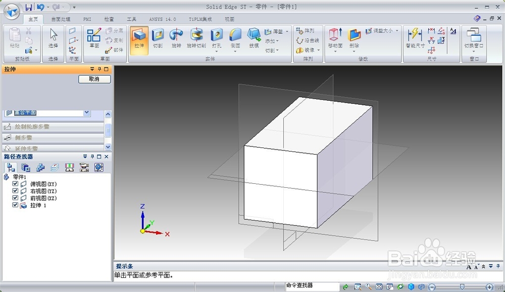Click the fit view icon in status bar

pyautogui.click(x=379, y=286)
